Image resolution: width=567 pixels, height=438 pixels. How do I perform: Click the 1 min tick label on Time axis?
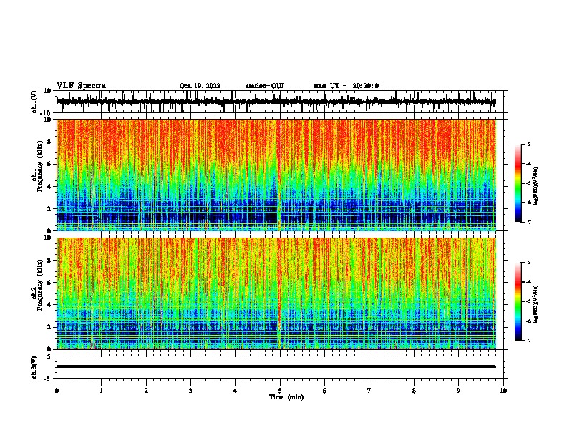[101, 391]
